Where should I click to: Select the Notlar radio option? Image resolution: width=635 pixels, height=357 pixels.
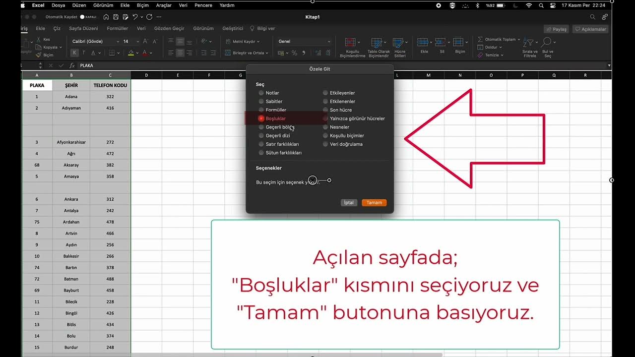coord(261,93)
